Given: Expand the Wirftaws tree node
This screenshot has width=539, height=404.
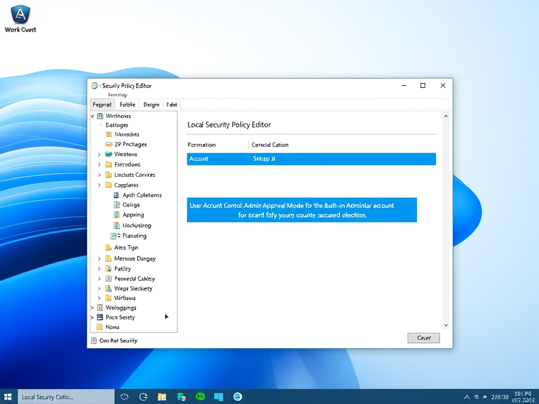Looking at the screenshot, I should (99, 298).
